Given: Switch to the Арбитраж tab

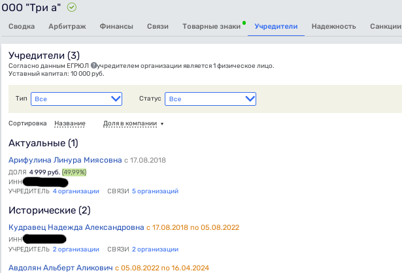Looking at the screenshot, I should click(x=67, y=26).
